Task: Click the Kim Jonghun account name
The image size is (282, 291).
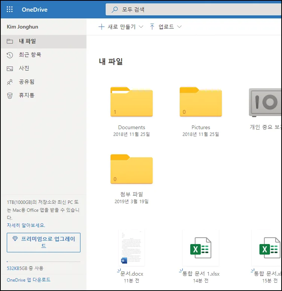Action: point(23,27)
